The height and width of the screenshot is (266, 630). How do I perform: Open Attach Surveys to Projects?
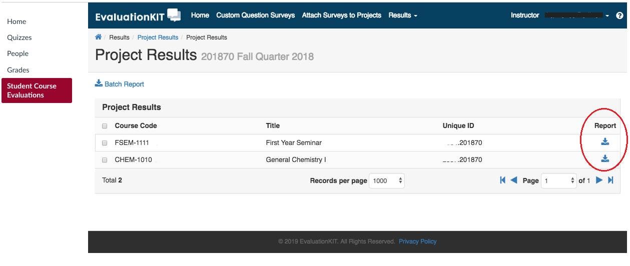341,15
